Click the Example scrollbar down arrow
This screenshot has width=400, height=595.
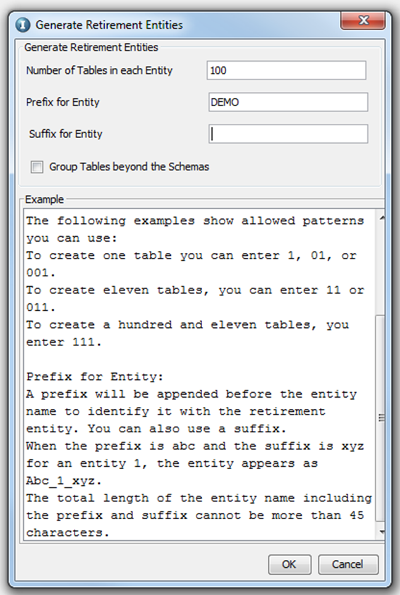[x=382, y=531]
